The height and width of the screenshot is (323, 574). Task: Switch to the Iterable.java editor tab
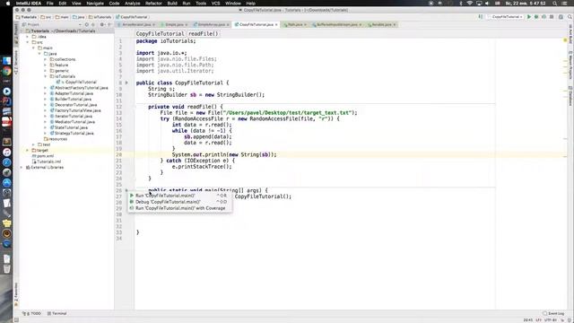[x=382, y=24]
